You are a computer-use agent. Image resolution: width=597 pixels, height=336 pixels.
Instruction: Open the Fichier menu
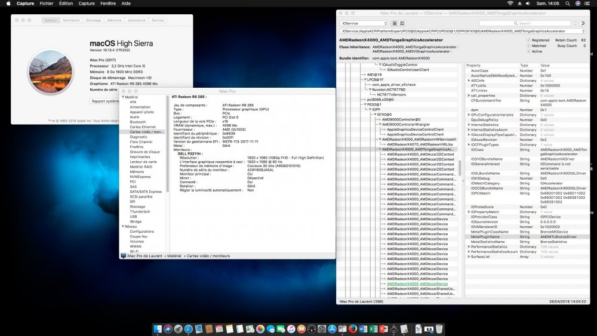[x=47, y=4]
